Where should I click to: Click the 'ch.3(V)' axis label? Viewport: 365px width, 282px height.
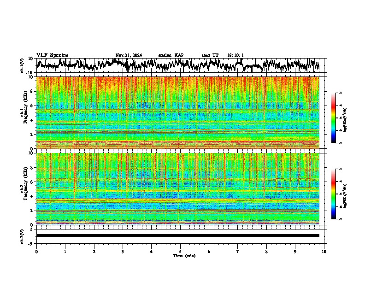[22, 236]
